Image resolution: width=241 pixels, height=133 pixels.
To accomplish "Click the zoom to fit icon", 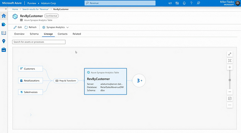I will tap(230, 60).
